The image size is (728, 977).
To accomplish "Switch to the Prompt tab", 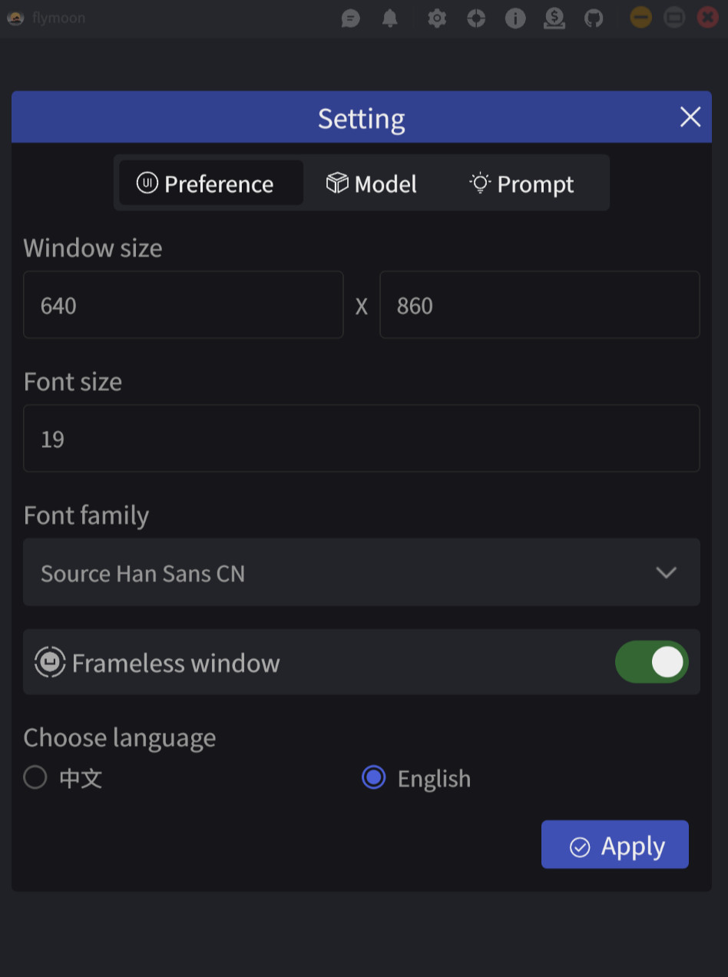I will (522, 184).
